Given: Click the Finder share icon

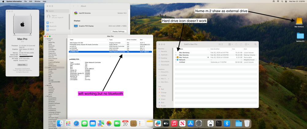Looking at the screenshot, I should [x=236, y=44].
